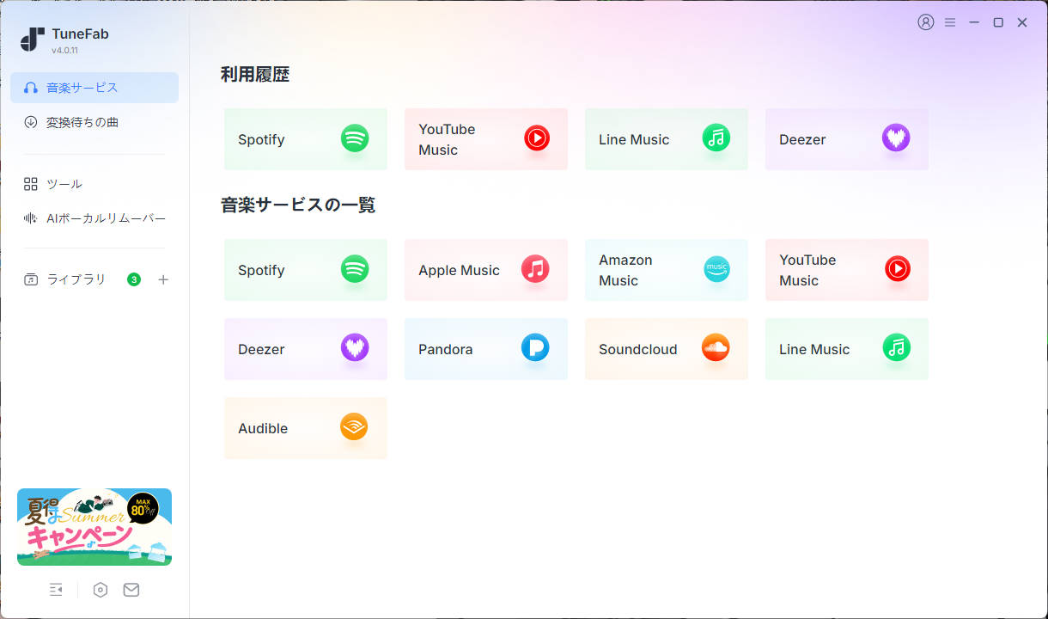Collapse the sidebar with bottom-left icon
Screen dimensions: 1048x619
pos(56,590)
